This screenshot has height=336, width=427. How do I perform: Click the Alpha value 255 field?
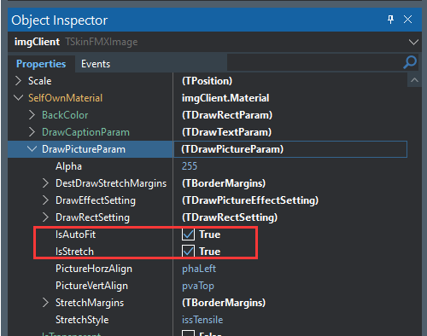click(x=290, y=166)
